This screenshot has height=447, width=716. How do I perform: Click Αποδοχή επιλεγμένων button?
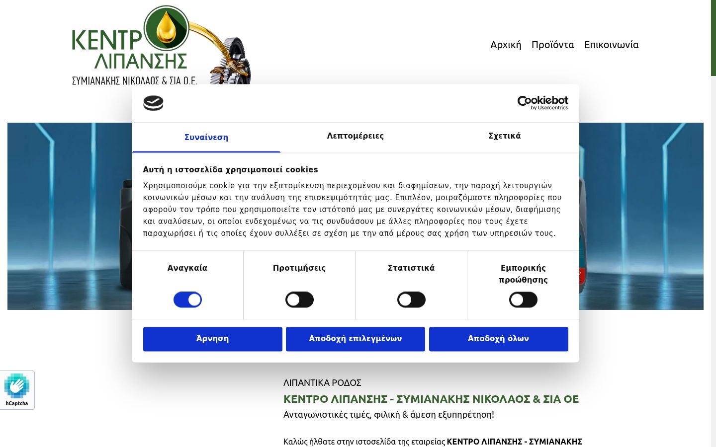pyautogui.click(x=356, y=339)
